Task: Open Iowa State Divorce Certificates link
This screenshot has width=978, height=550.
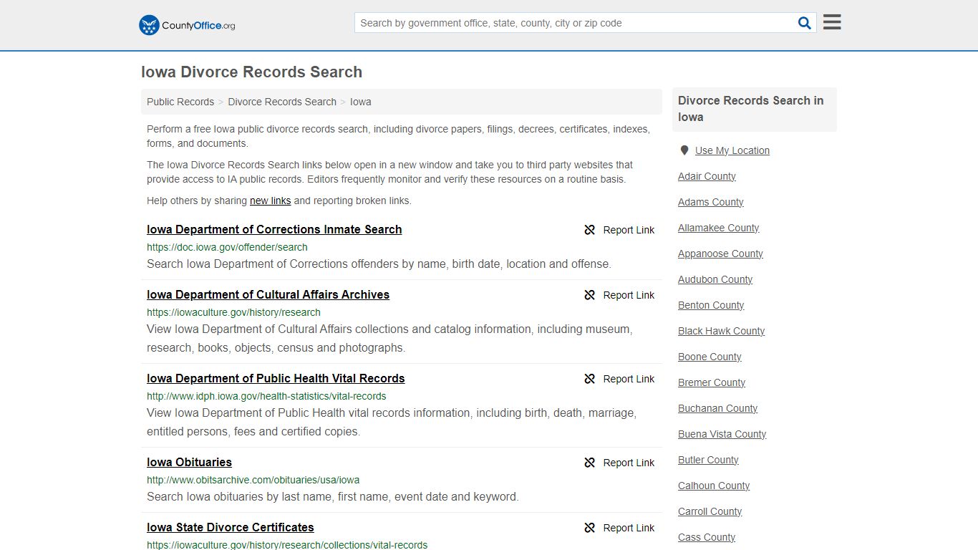Action: (230, 527)
